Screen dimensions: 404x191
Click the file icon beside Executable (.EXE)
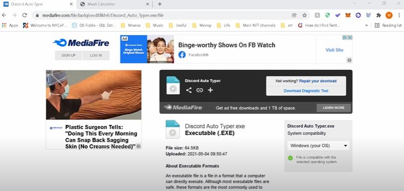pos(172,130)
